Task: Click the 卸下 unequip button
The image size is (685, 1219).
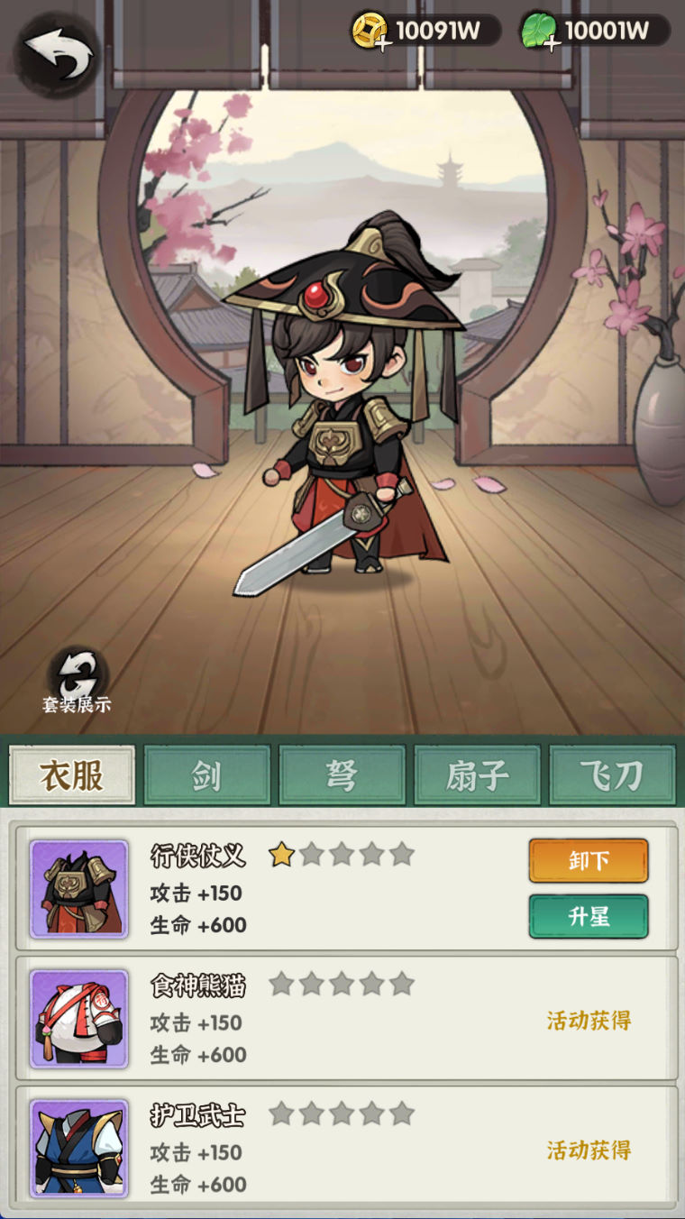Action: click(x=589, y=860)
